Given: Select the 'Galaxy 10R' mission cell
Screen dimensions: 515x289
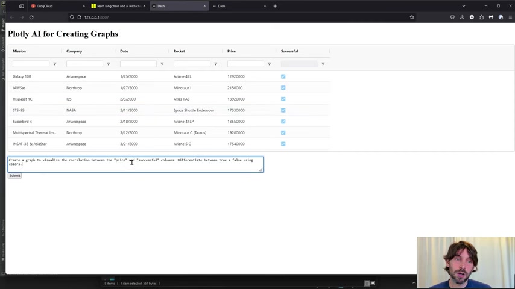Looking at the screenshot, I should (22, 76).
